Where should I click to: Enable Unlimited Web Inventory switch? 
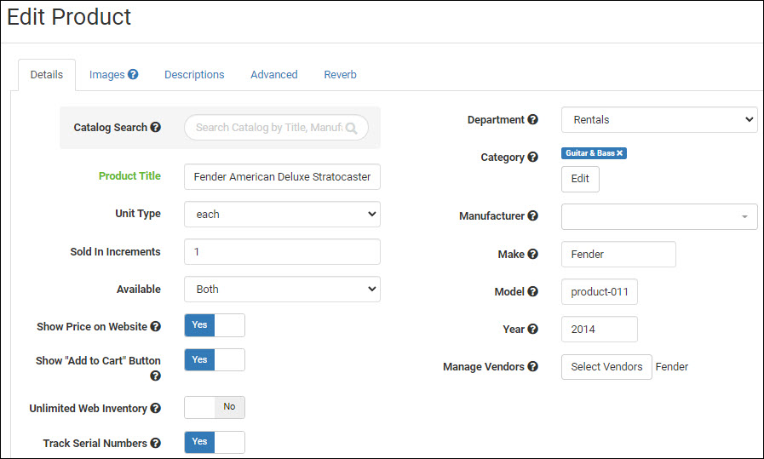pos(215,407)
